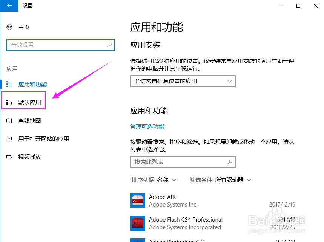Image resolution: width=324 pixels, height=242 pixels.
Task: Click the Adobe AIR app icon
Action: [138, 200]
